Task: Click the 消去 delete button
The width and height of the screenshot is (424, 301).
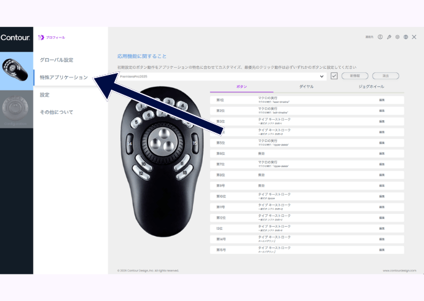Action: pyautogui.click(x=385, y=76)
